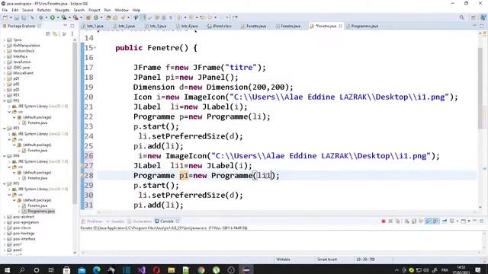This screenshot has width=488, height=274.
Task: Open the Navigate menu
Action: 63,10
